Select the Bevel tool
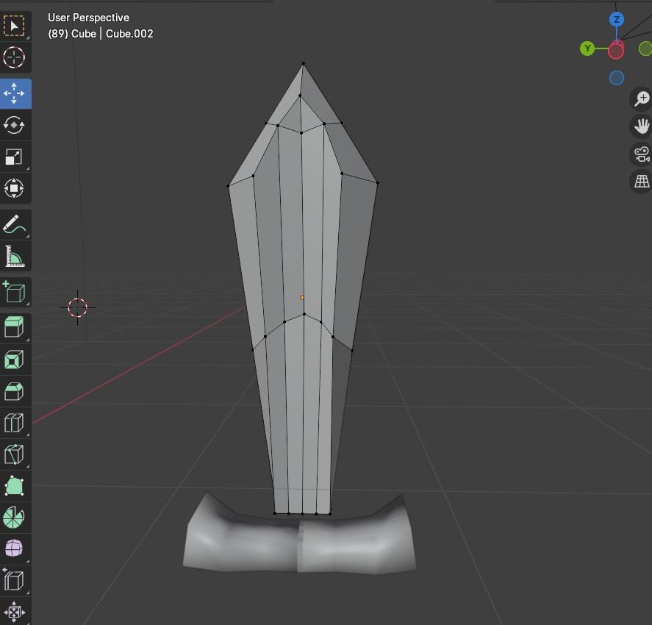 pyautogui.click(x=15, y=391)
